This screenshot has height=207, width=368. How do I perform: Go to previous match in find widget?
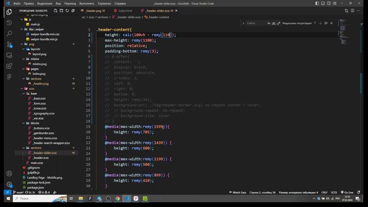[x=315, y=23]
